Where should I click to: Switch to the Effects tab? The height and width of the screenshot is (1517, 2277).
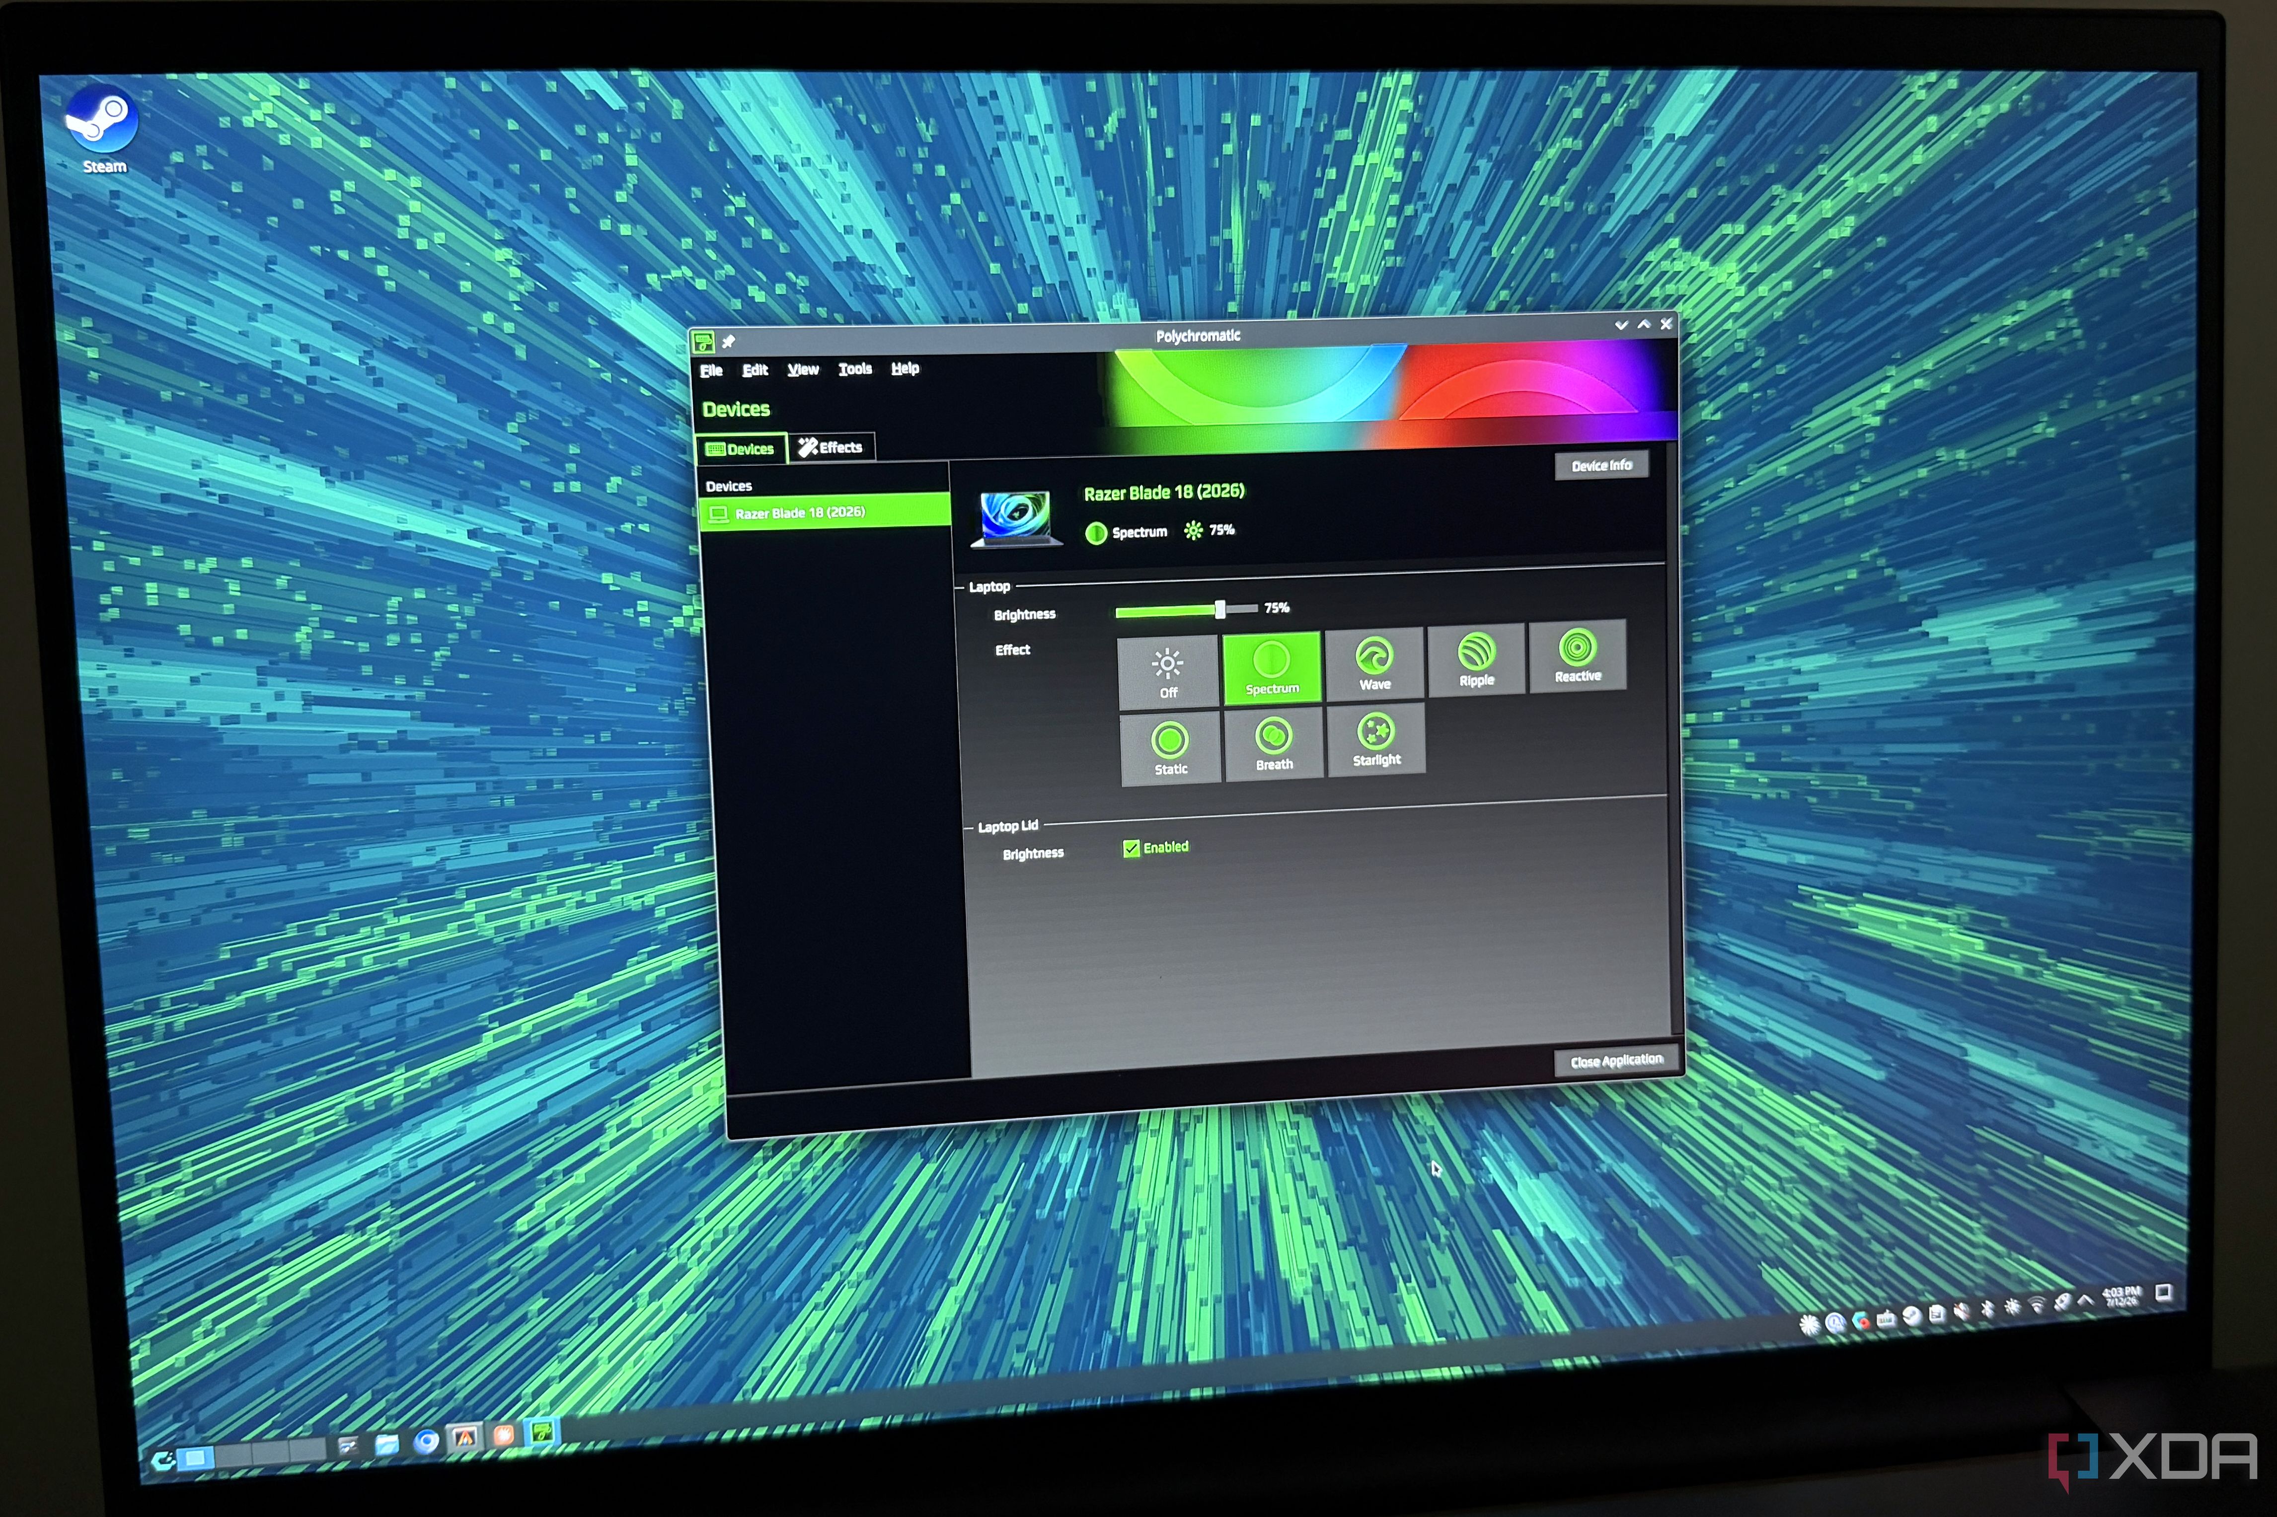pos(831,447)
